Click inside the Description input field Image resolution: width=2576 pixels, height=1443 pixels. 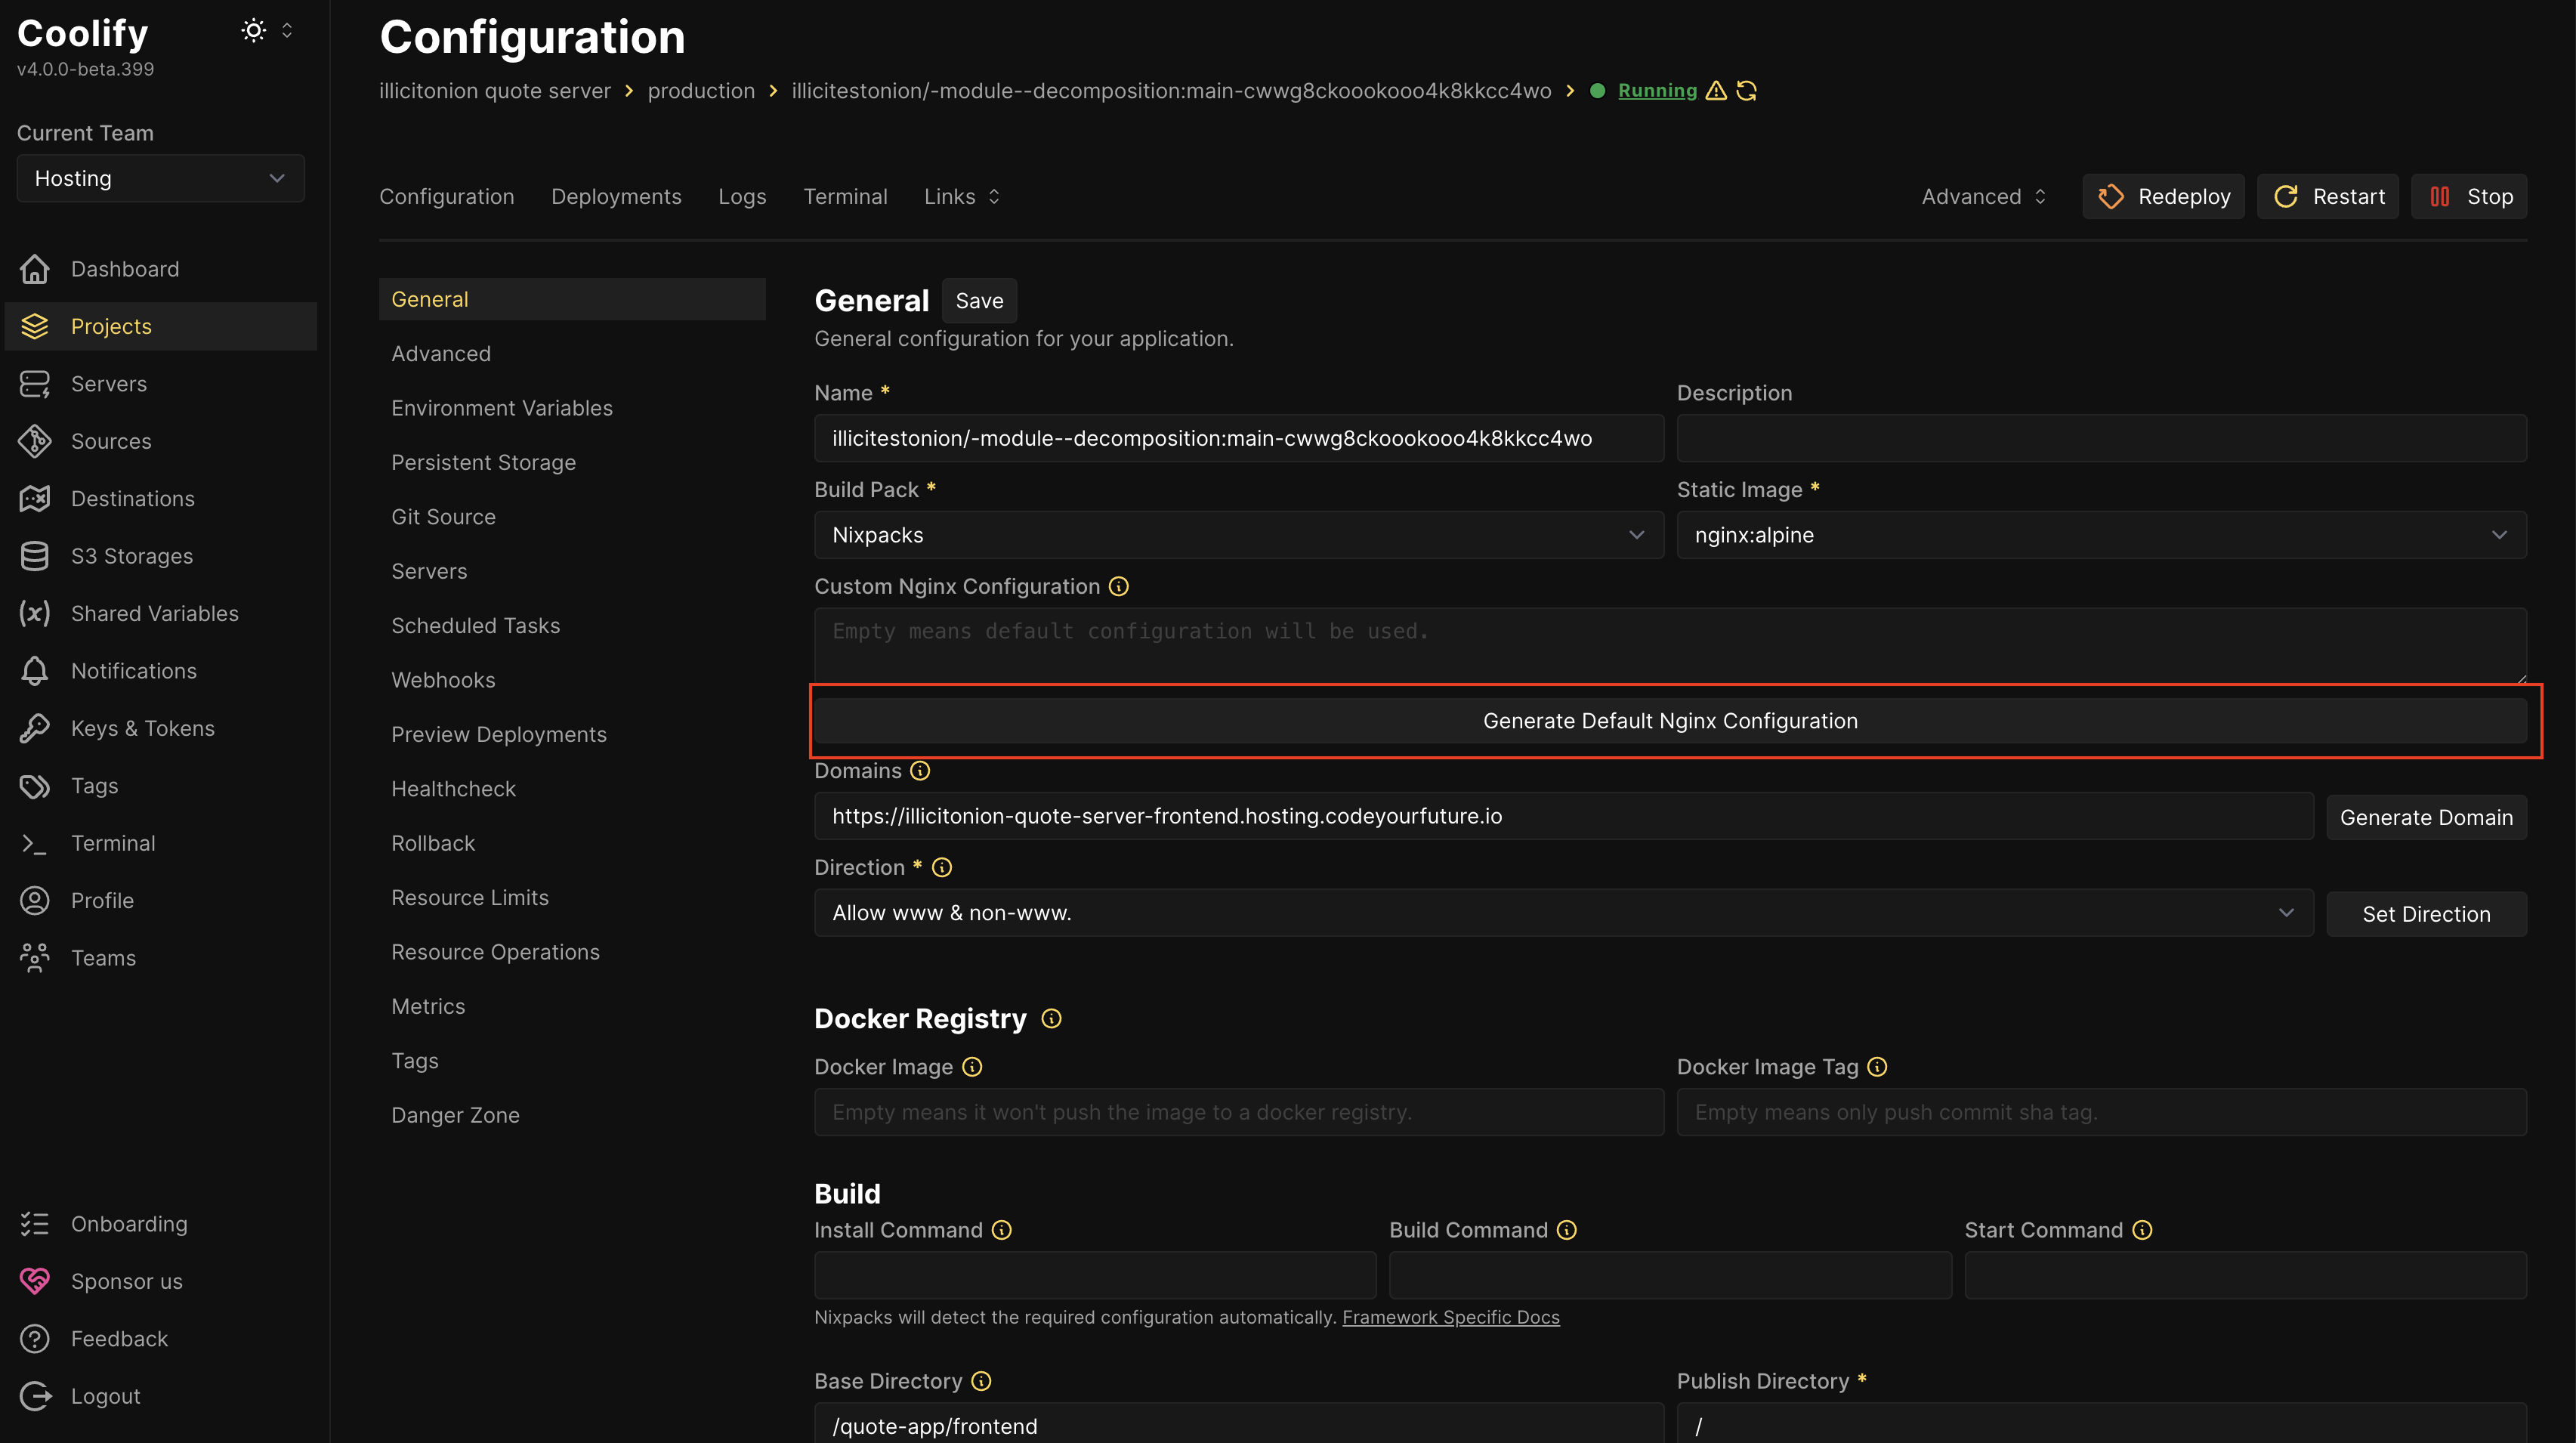(2100, 437)
